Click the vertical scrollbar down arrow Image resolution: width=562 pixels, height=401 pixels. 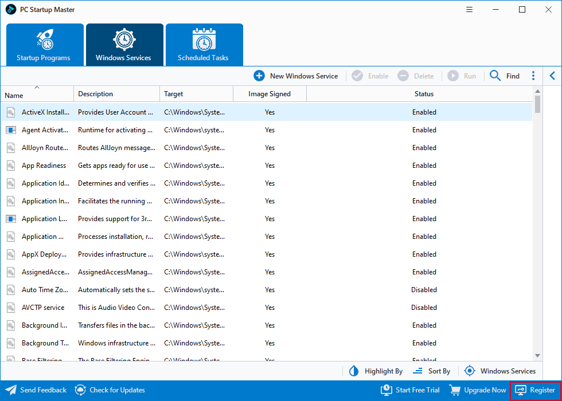click(x=537, y=356)
